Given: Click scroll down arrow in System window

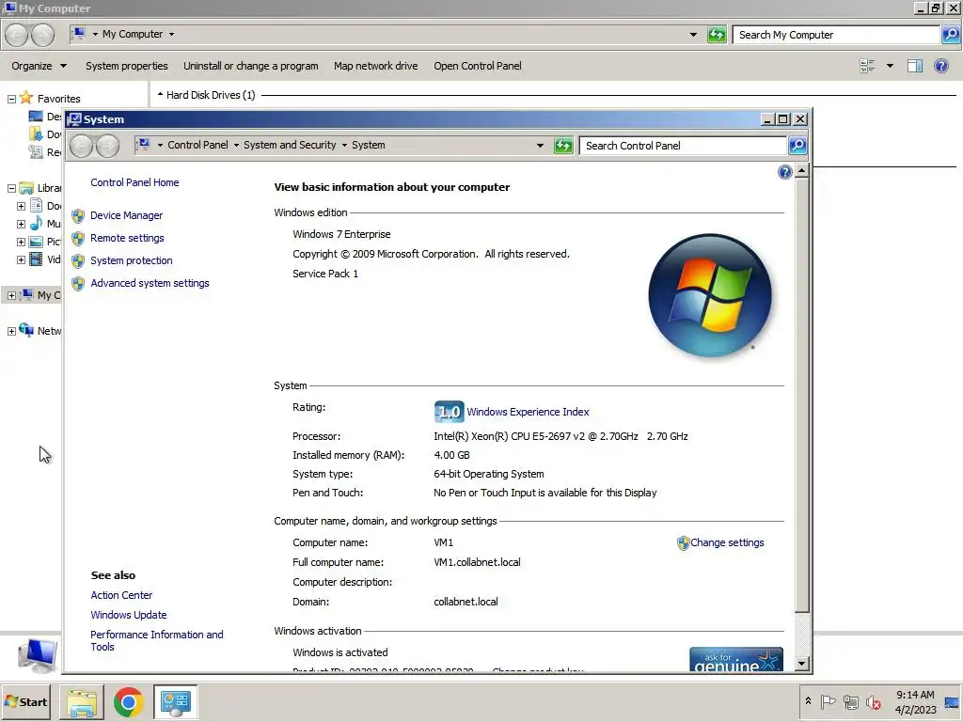Looking at the screenshot, I should click(801, 664).
